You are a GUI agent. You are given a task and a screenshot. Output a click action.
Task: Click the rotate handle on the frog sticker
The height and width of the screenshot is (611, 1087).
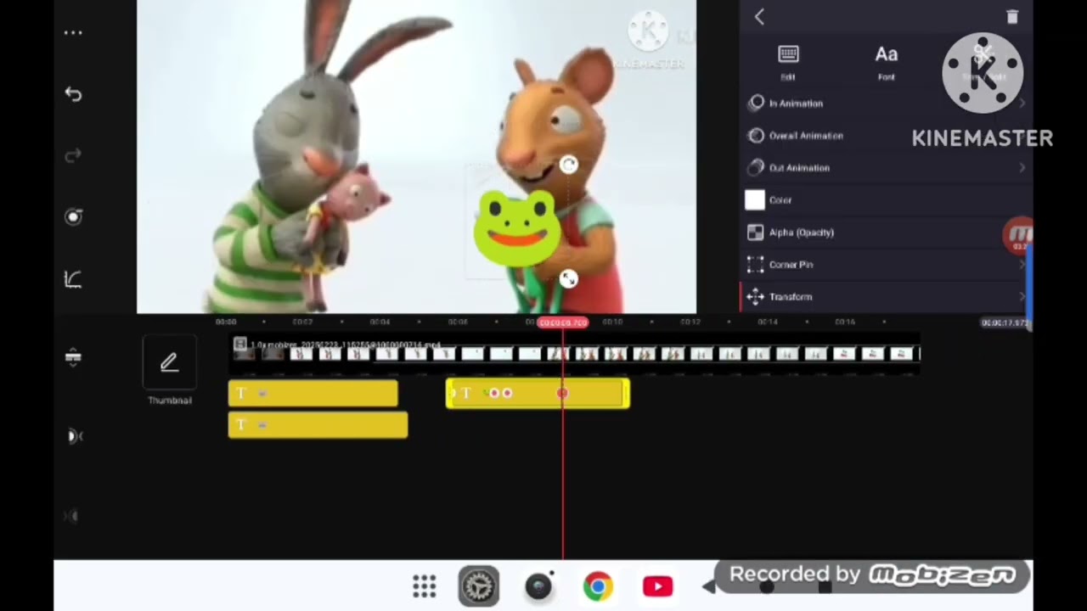[x=568, y=165]
